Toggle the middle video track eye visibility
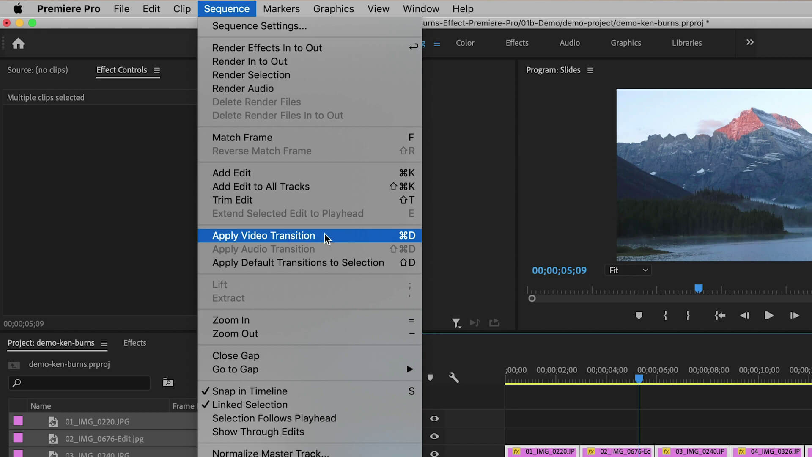 434,436
